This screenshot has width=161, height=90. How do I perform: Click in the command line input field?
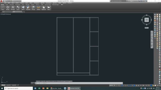point(79,83)
